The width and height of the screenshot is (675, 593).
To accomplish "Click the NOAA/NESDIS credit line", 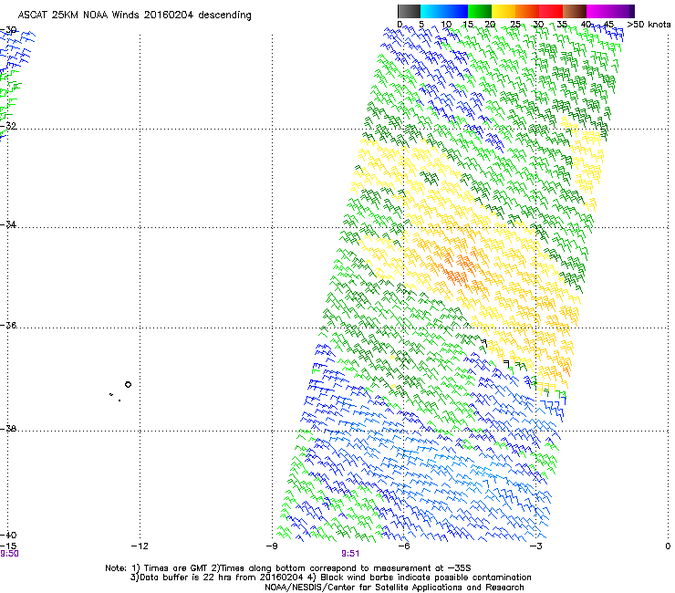I will click(394, 588).
